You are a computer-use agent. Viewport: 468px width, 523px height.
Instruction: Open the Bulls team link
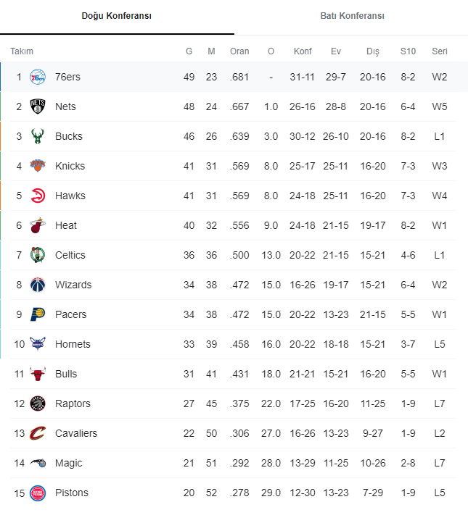[66, 374]
